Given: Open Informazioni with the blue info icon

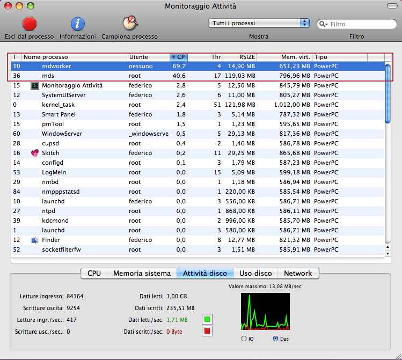Looking at the screenshot, I should pos(77,24).
